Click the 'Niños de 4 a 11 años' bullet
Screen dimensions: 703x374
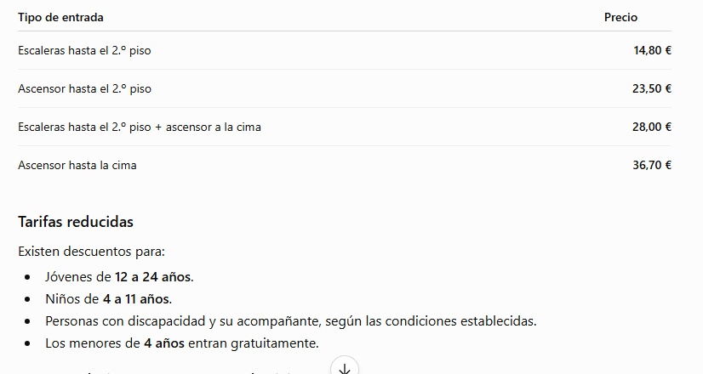coord(108,298)
